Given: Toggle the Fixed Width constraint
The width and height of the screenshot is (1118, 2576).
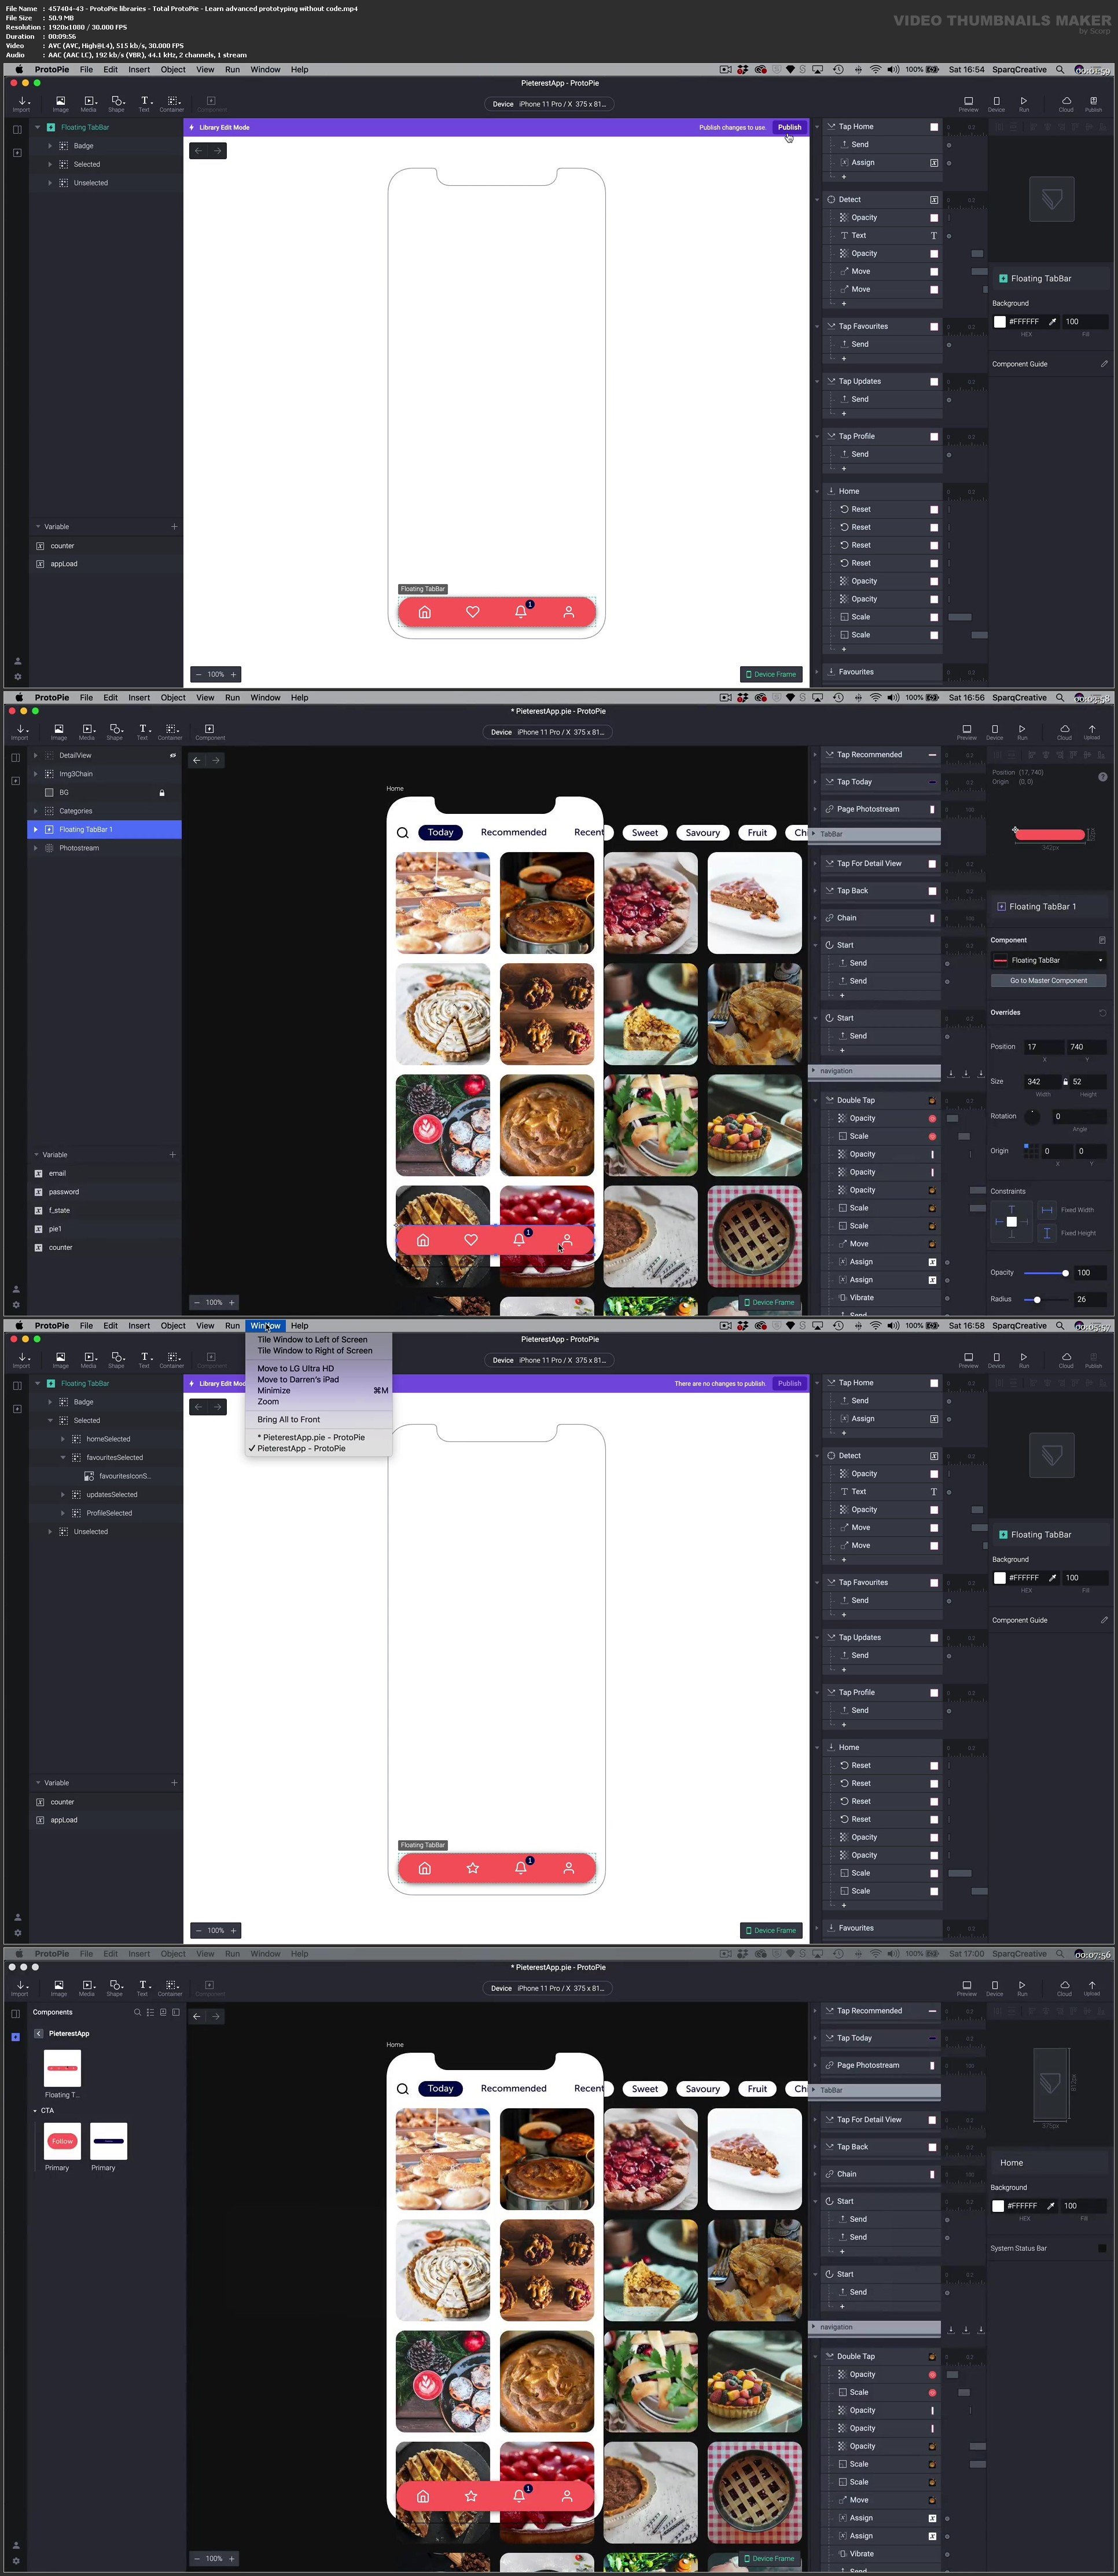Looking at the screenshot, I should point(1047,1210).
